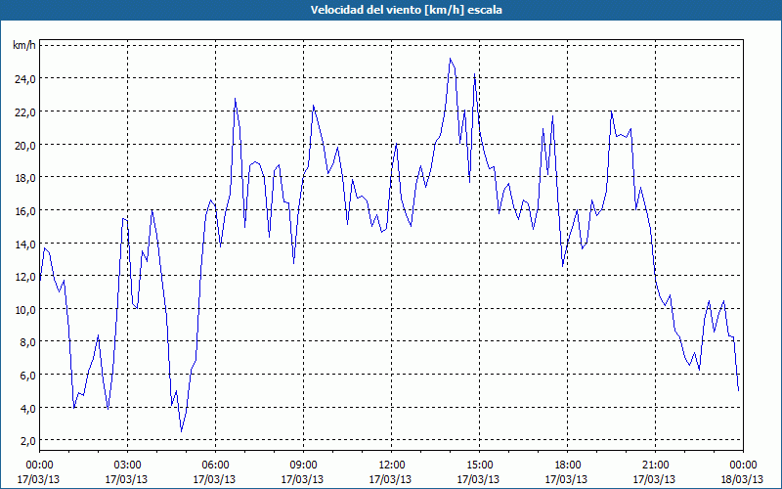The image size is (782, 489).
Task: Click the lowest wind dip before 05:00
Action: [182, 431]
